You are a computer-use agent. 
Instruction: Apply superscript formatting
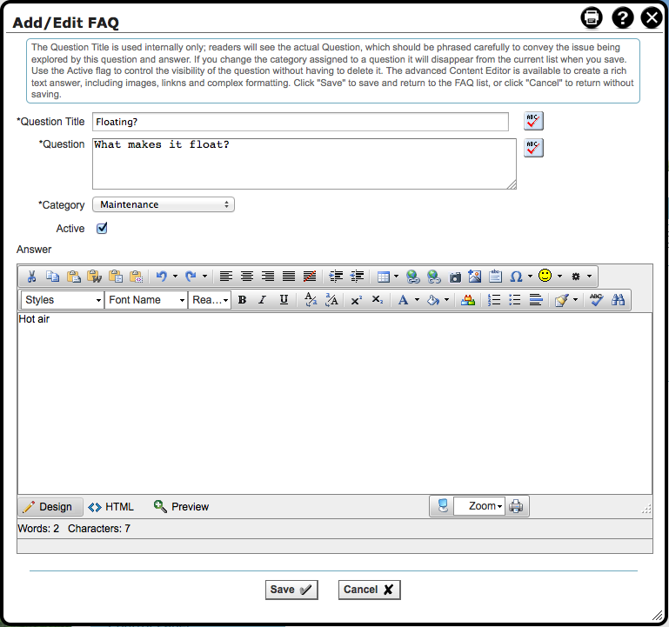(356, 300)
